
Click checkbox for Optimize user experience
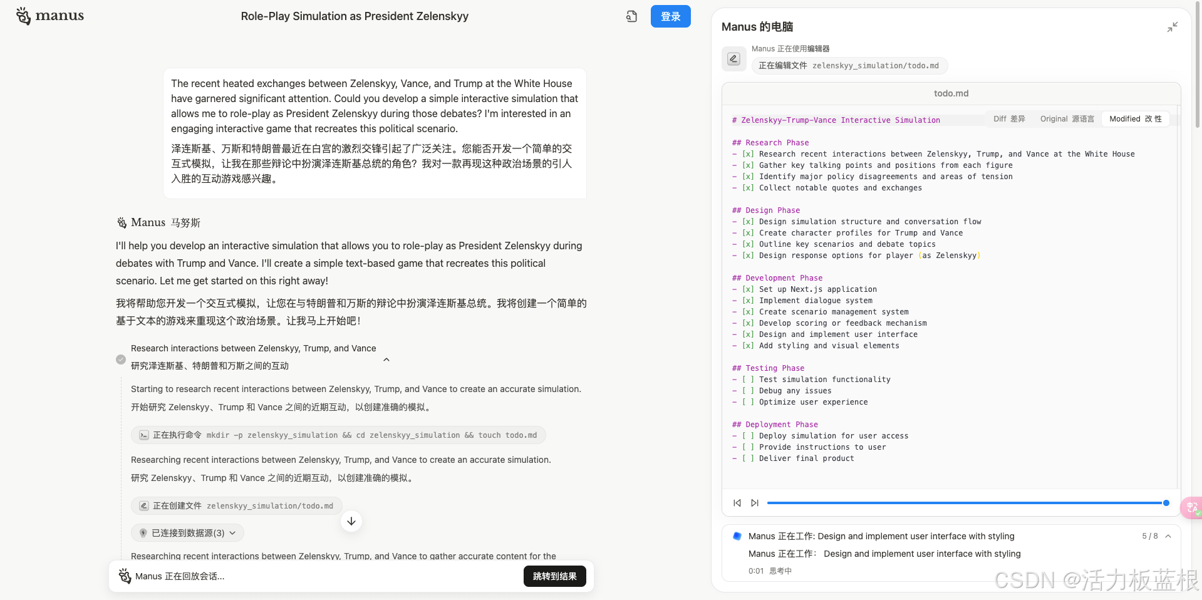pos(748,402)
